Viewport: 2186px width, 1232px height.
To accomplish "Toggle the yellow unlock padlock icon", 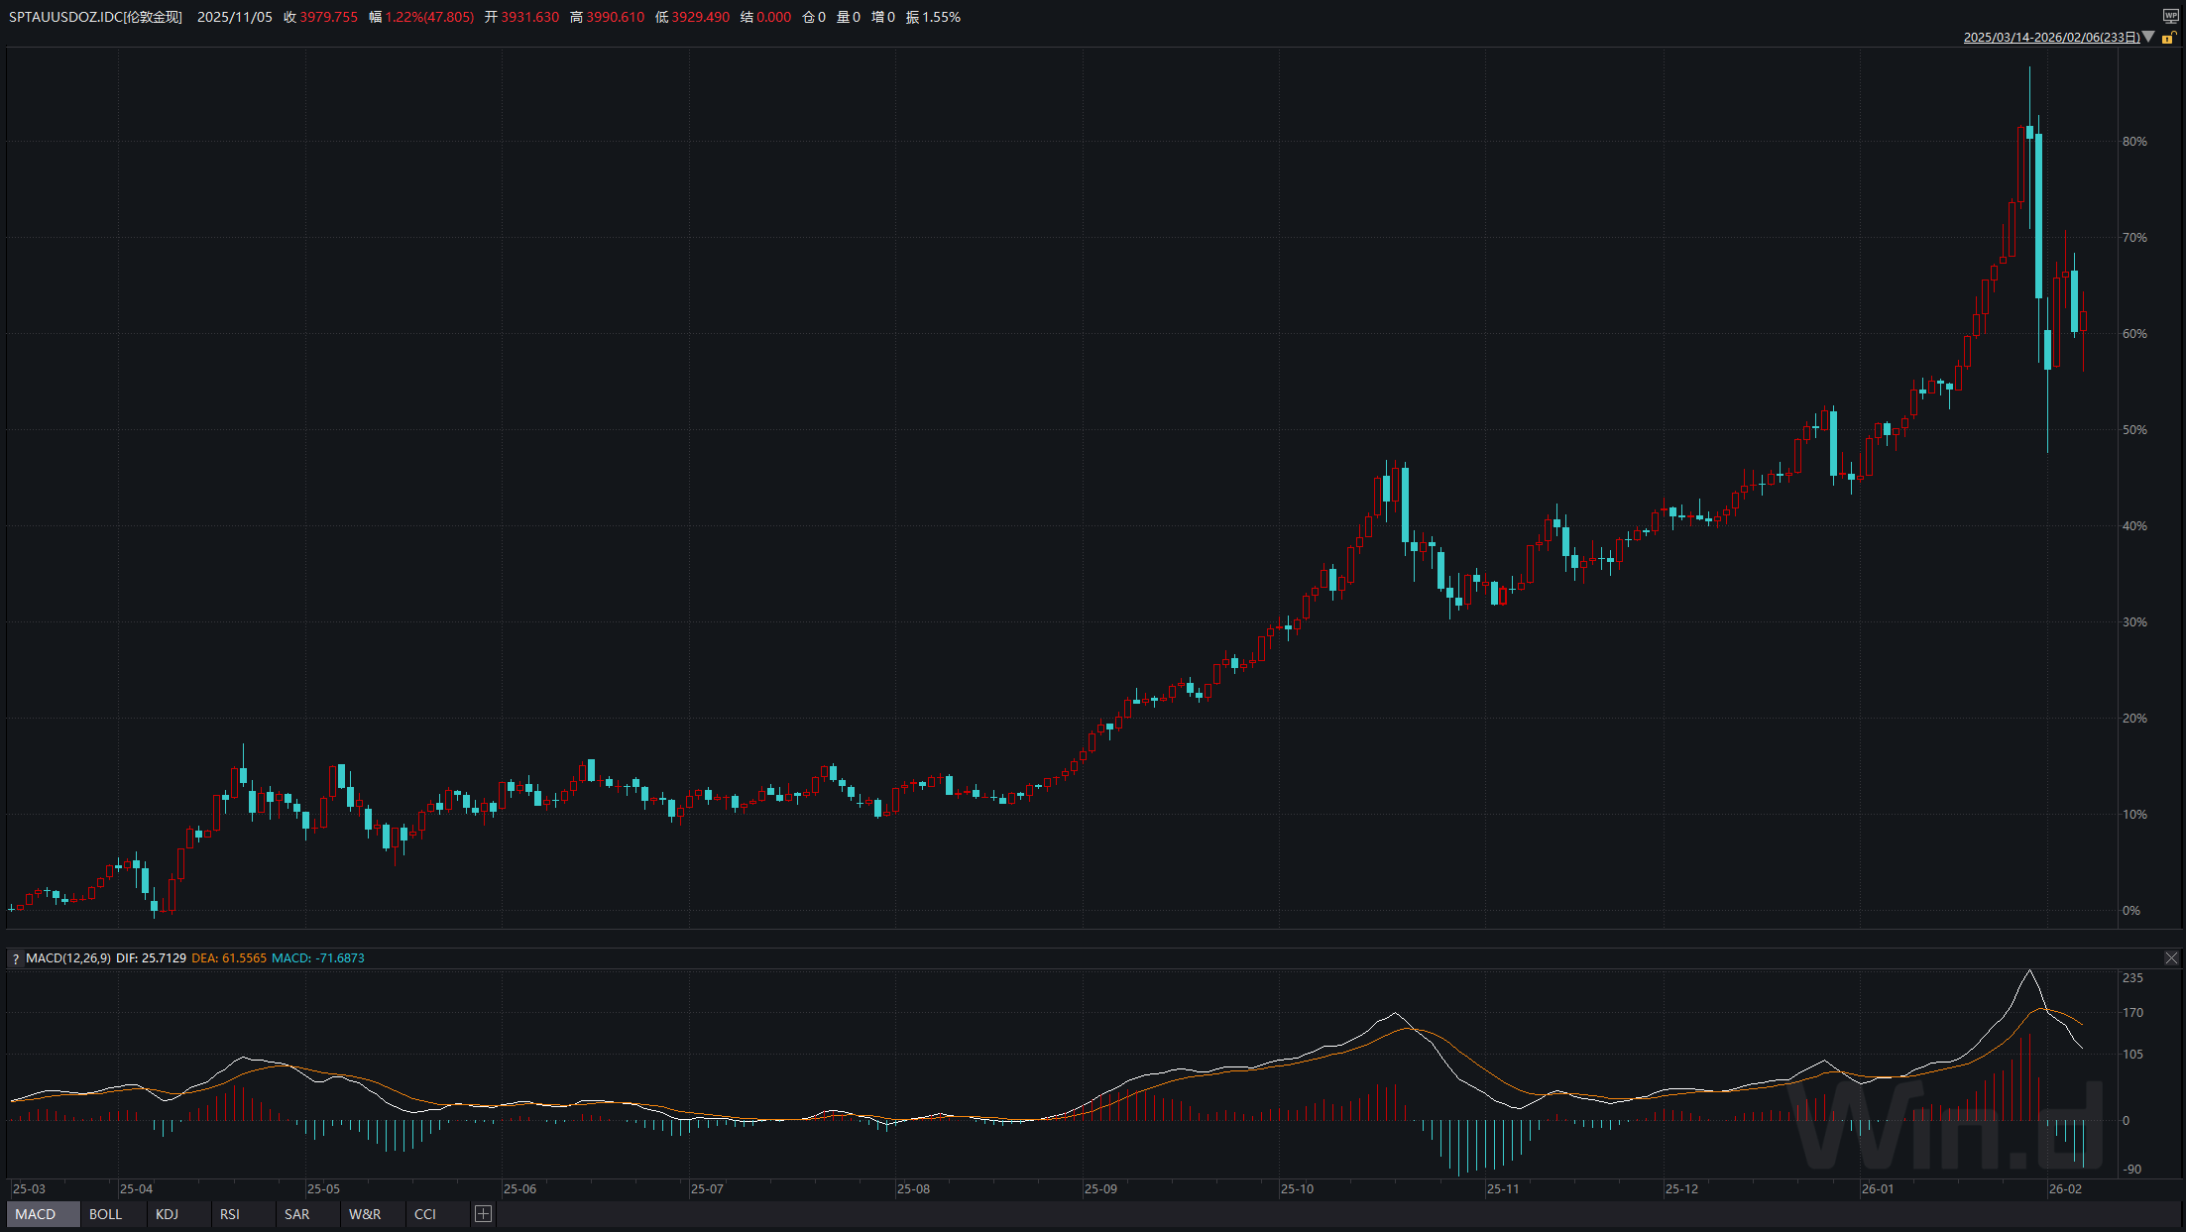I will point(2168,38).
